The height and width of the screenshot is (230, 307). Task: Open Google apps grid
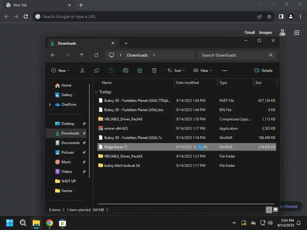[297, 33]
